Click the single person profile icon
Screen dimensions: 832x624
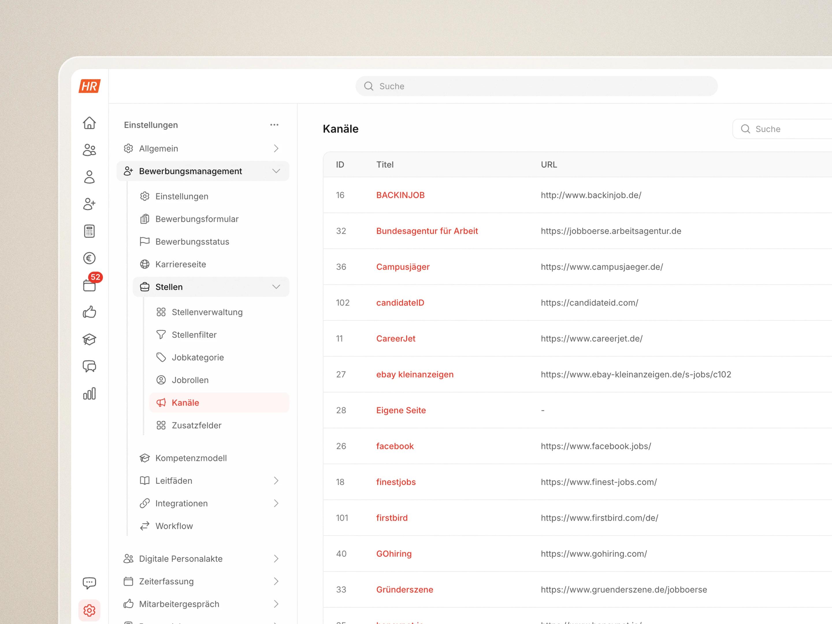[89, 177]
